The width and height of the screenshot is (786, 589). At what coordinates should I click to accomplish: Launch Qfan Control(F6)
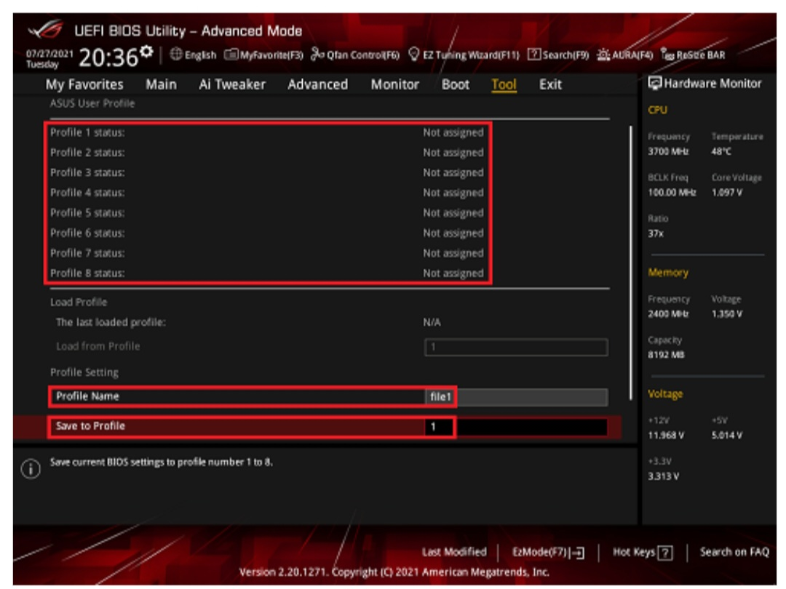point(355,55)
